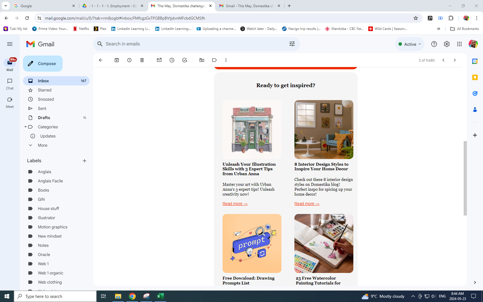The image size is (483, 302).
Task: Archive this email with the archive icon
Action: (x=117, y=60)
